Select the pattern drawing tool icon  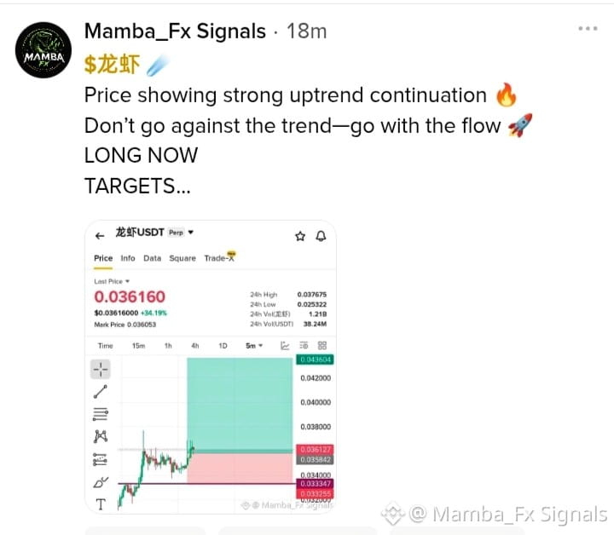tap(101, 436)
